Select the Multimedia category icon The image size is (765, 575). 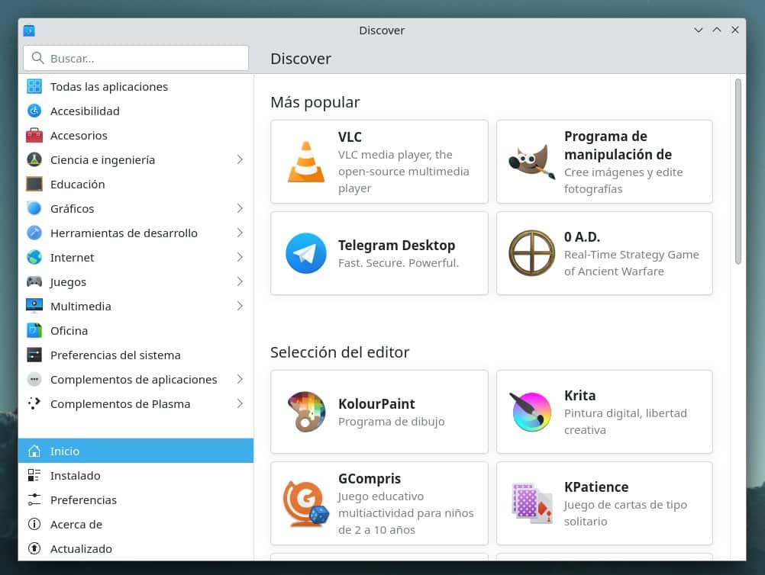coord(34,306)
